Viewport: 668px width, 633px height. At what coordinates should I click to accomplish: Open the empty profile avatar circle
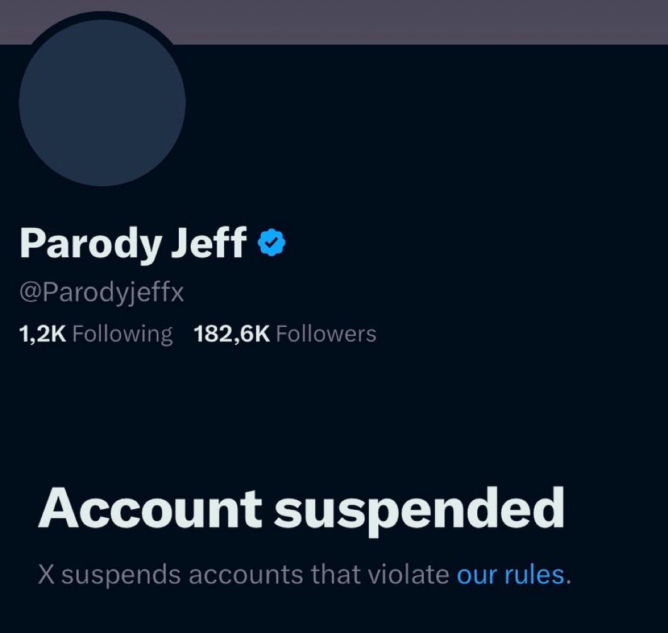coord(102,103)
